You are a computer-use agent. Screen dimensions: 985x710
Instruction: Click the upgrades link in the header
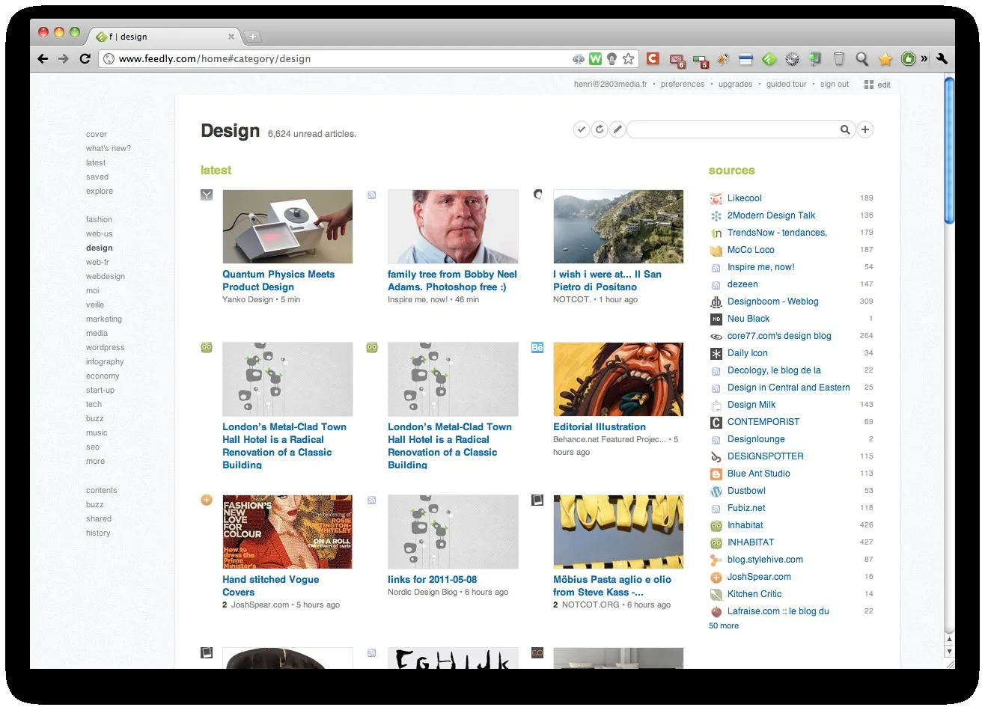(x=736, y=84)
